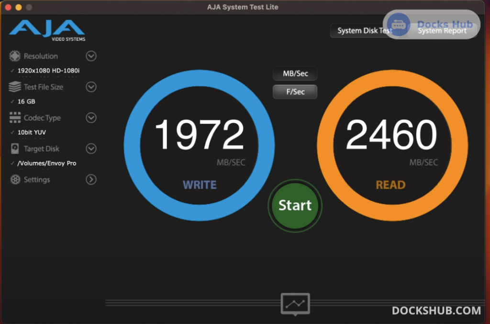Click the Target Disk label
490x324 pixels.
pyautogui.click(x=42, y=149)
